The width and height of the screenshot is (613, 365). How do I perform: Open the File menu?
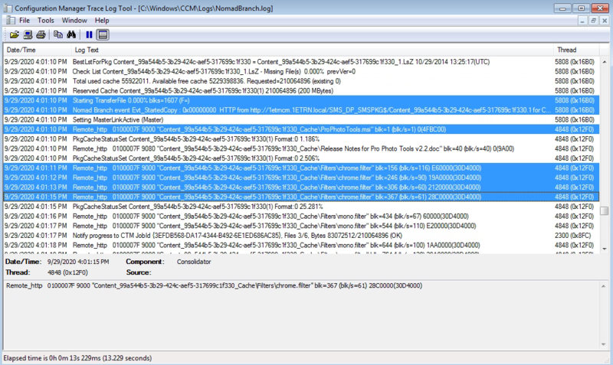25,20
